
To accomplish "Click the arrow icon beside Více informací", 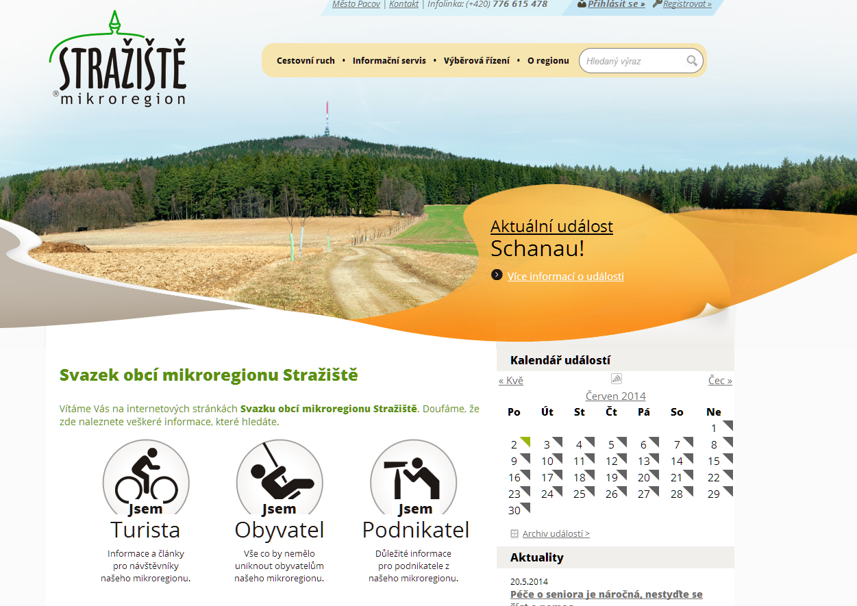I will [497, 275].
